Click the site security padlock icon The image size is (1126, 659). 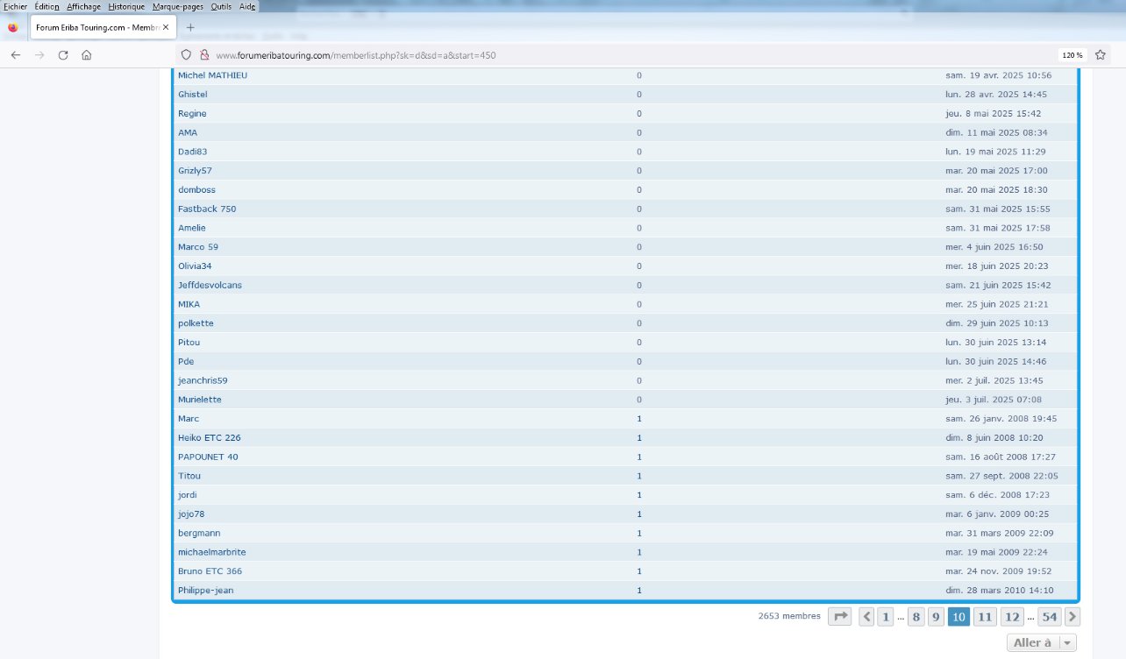[204, 55]
